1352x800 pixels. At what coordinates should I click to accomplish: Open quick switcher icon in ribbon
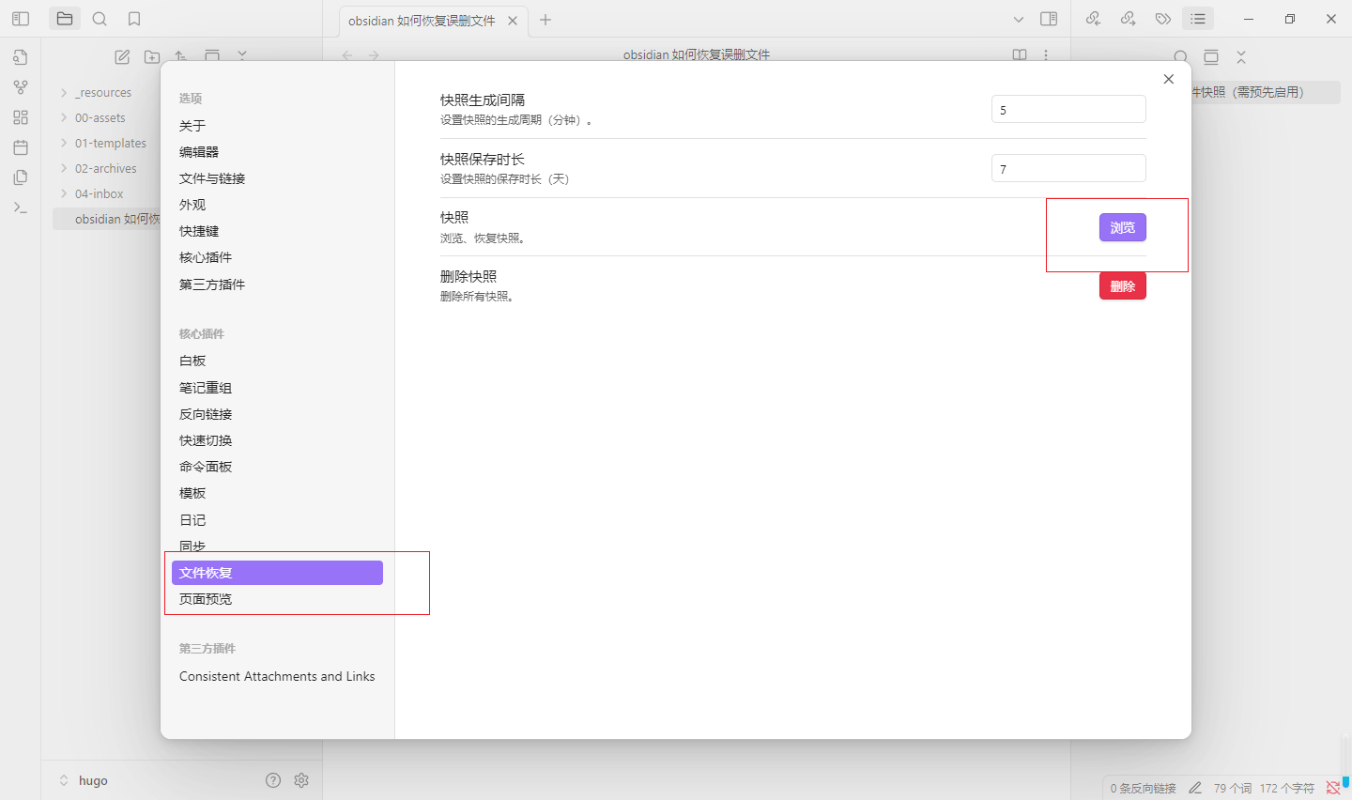pos(21,57)
